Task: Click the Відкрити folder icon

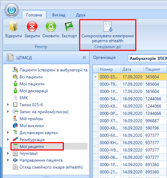Action: point(14,26)
